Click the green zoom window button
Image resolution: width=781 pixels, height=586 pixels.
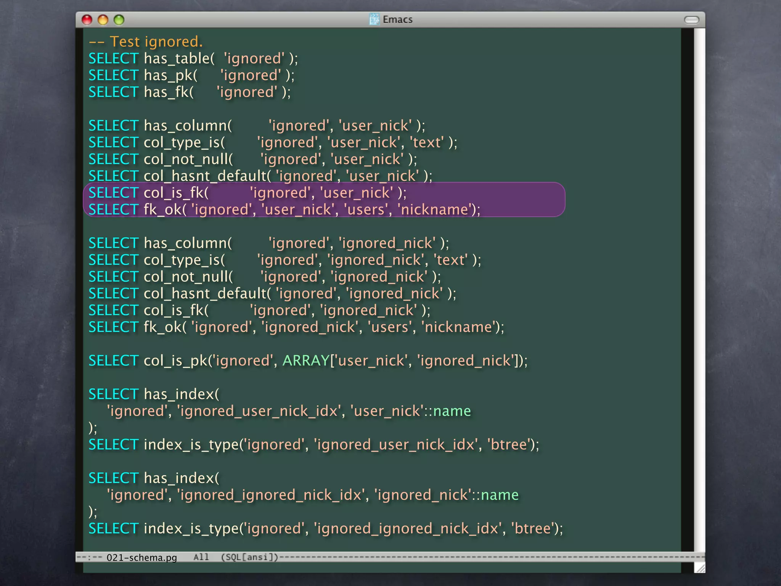119,20
